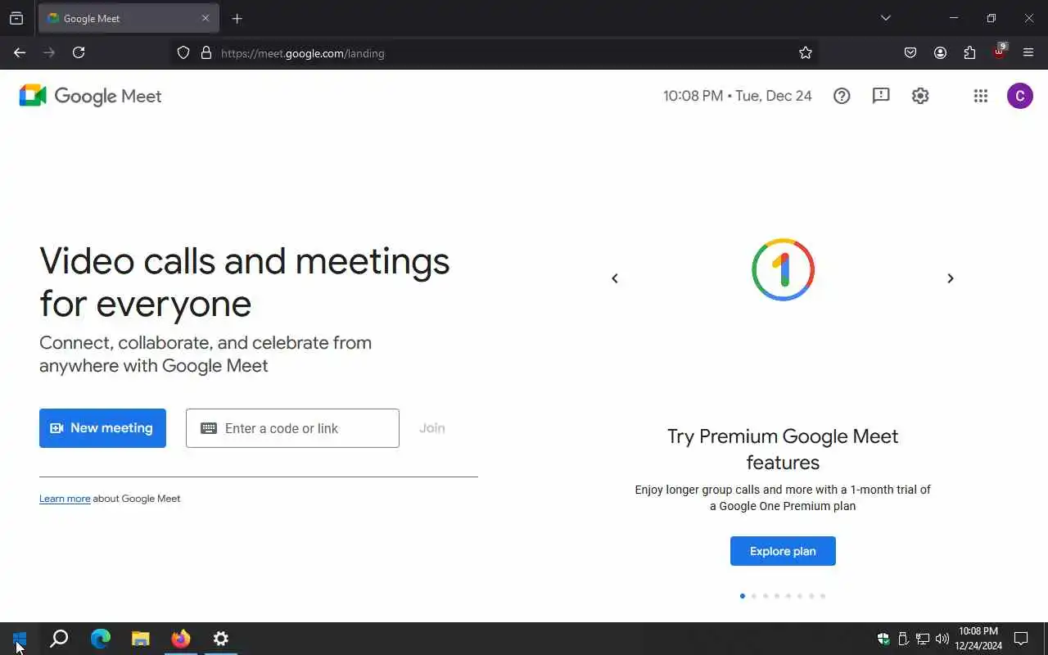Open Windows Settings in the taskbar

click(x=221, y=639)
